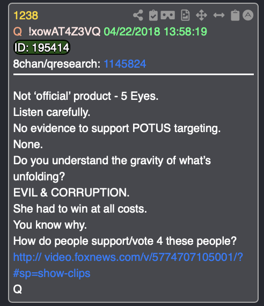Click the clipboard checkmark icon
This screenshot has height=306, width=264.
tap(153, 15)
